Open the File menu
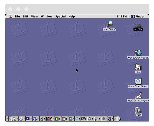The height and width of the screenshot is (126, 154). 17,16
